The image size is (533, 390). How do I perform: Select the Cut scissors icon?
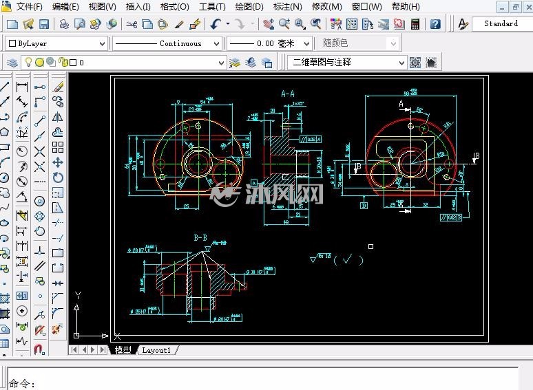(132, 24)
